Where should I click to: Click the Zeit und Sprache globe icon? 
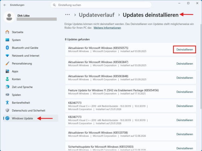[7, 87]
